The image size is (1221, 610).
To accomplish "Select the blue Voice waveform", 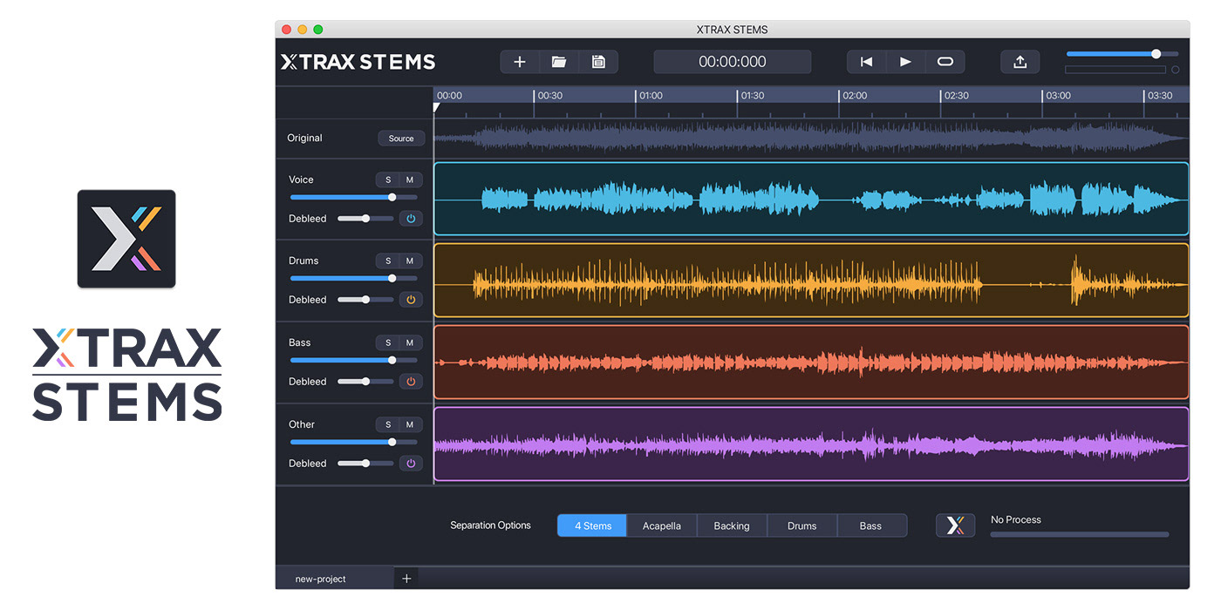I will 811,199.
